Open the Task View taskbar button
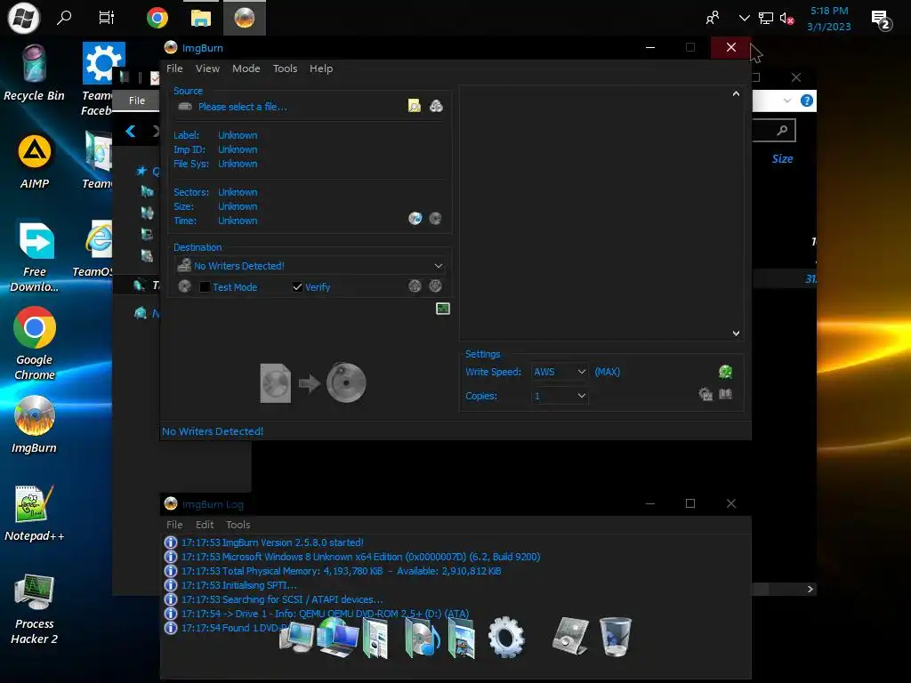Viewport: 911px width, 683px height. (107, 18)
